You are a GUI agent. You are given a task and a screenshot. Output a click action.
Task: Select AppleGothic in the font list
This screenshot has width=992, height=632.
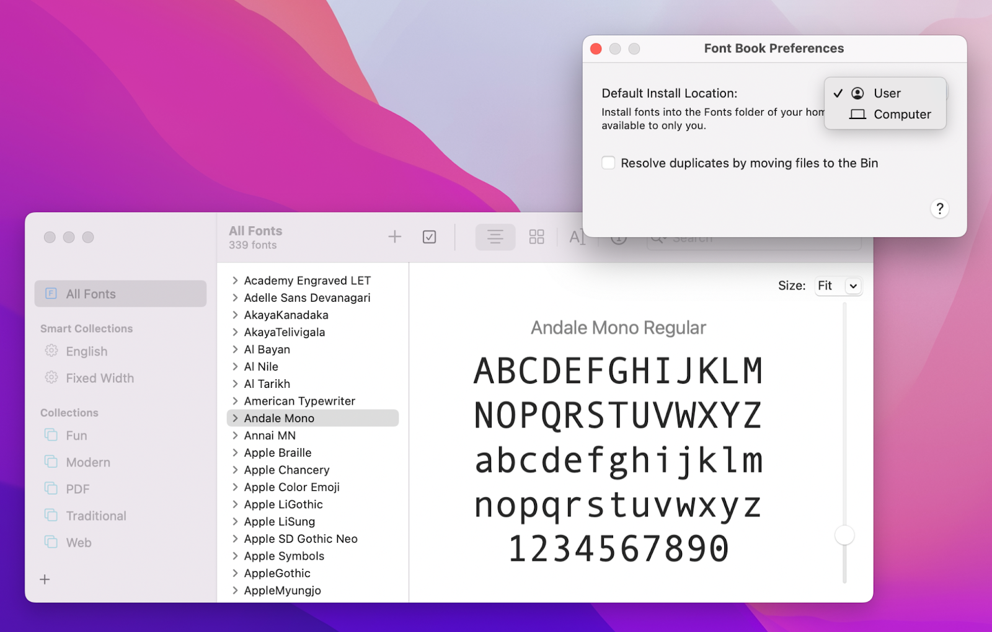tap(277, 573)
